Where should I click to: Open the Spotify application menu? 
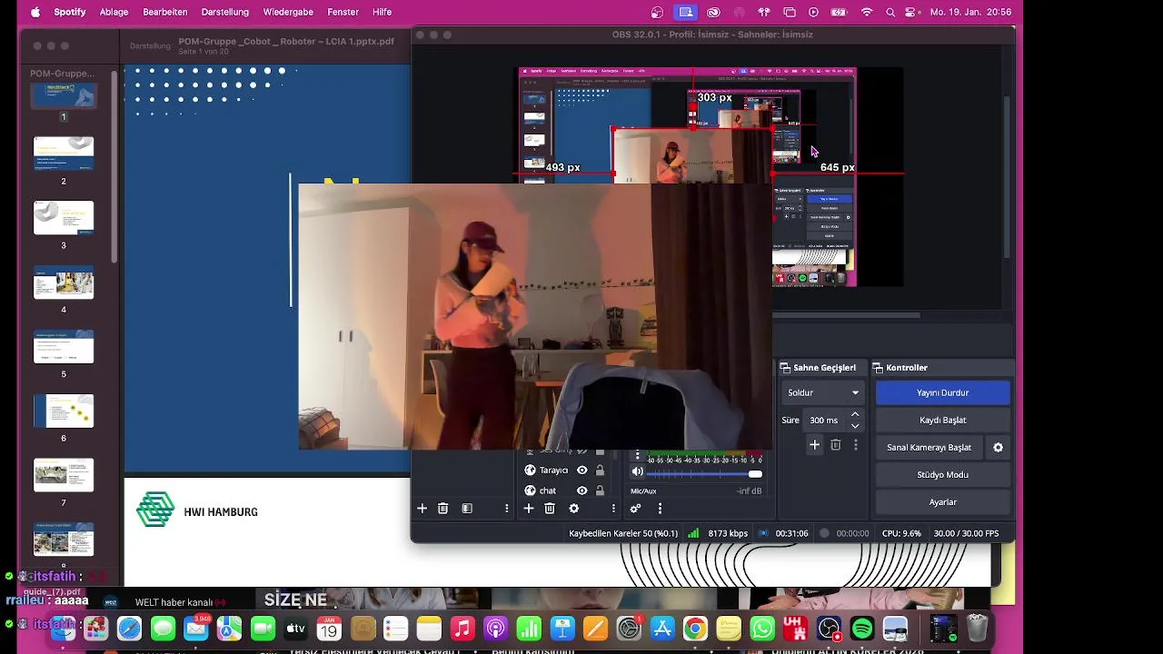pyautogui.click(x=70, y=12)
